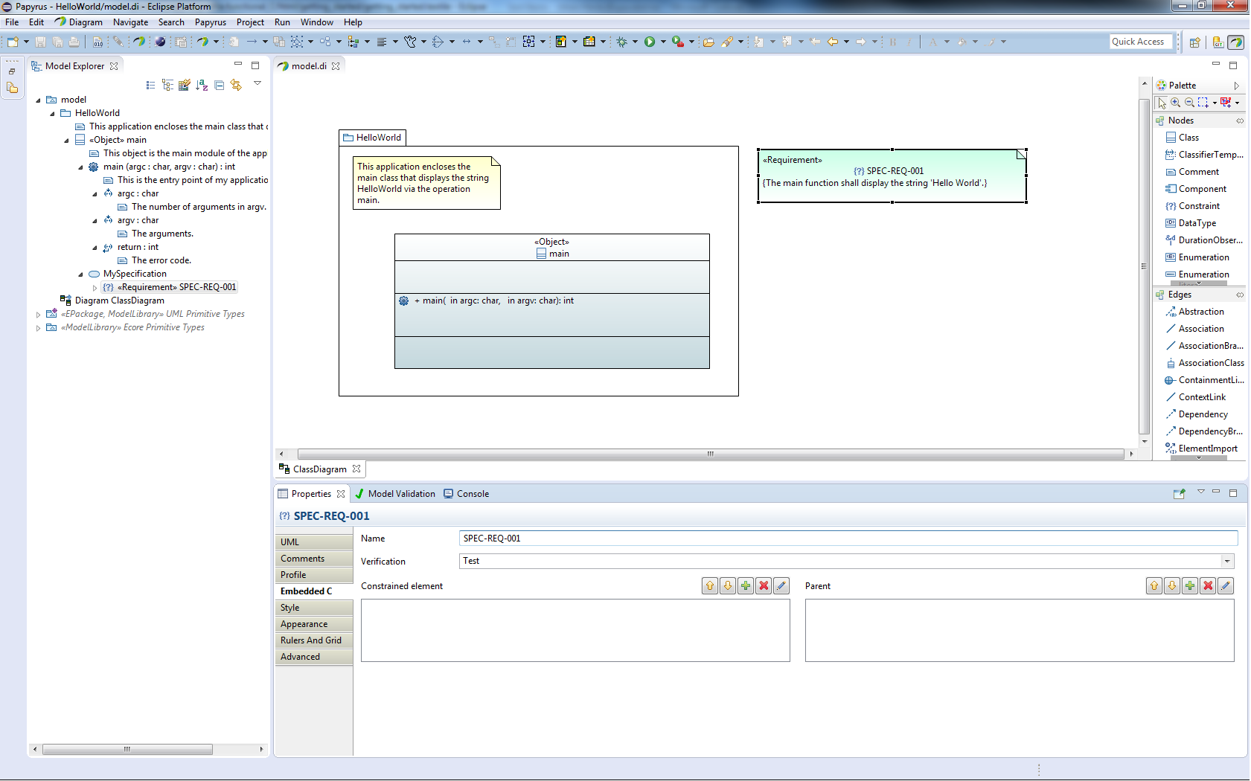Select the UML properties tab
This screenshot has width=1251, height=781.
(x=314, y=542)
